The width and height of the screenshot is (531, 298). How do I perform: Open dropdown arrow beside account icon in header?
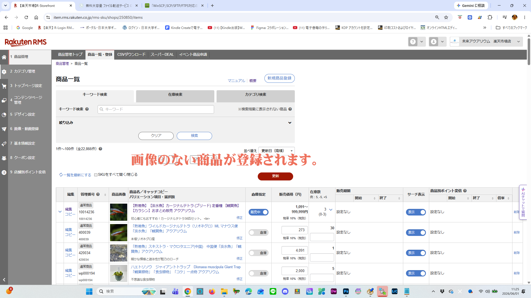point(442,42)
